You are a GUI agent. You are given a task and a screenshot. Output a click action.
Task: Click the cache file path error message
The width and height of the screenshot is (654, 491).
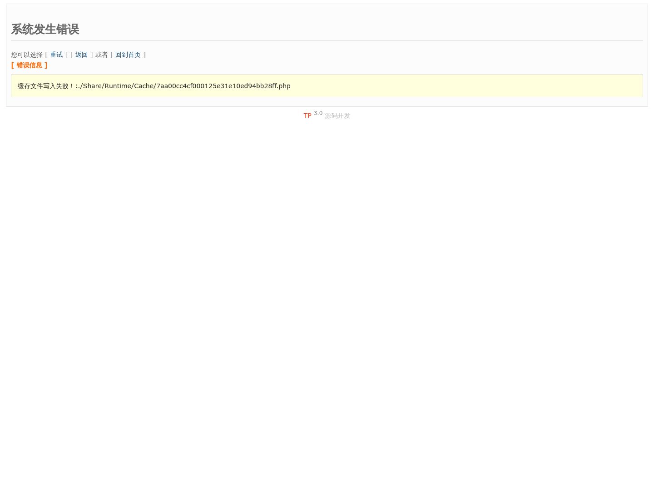point(154,86)
